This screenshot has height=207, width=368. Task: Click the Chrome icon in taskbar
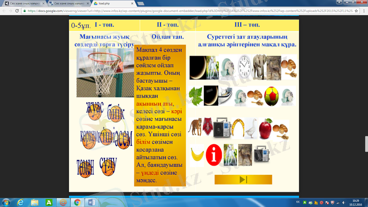click(x=77, y=202)
